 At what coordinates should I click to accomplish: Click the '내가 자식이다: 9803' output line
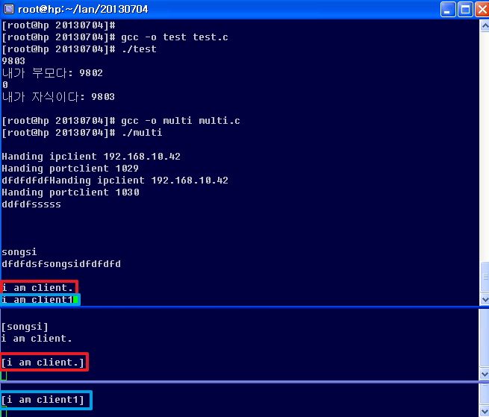tap(58, 97)
